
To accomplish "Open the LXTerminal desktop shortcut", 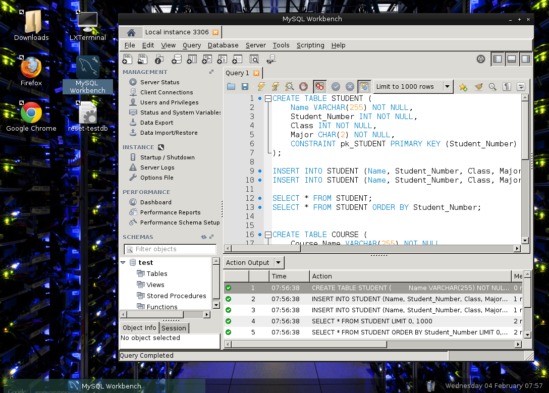I will 87,26.
